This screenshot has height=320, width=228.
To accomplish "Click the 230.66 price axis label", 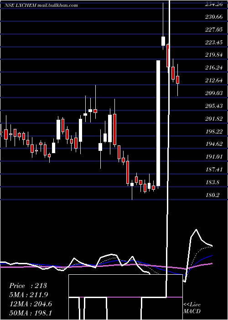I will [213, 17].
